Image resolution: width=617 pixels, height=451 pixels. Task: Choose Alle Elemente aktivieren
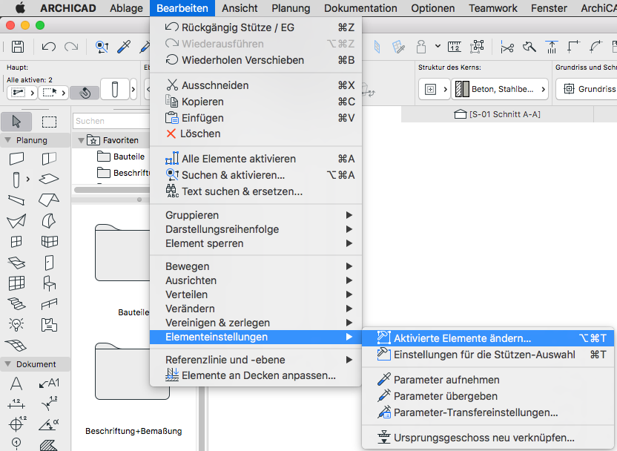[256, 159]
